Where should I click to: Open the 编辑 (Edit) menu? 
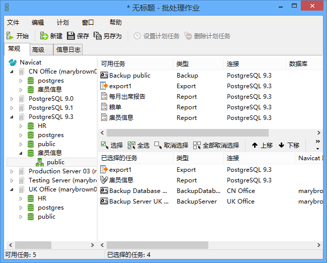[38, 22]
